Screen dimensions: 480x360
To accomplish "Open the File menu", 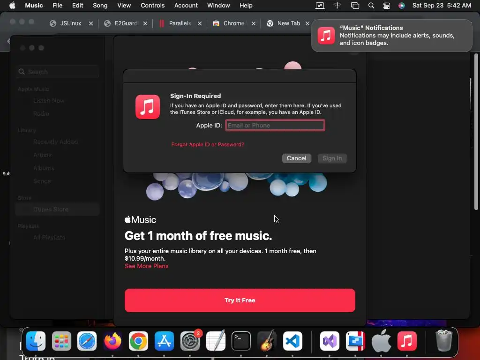I will pyautogui.click(x=57, y=5).
